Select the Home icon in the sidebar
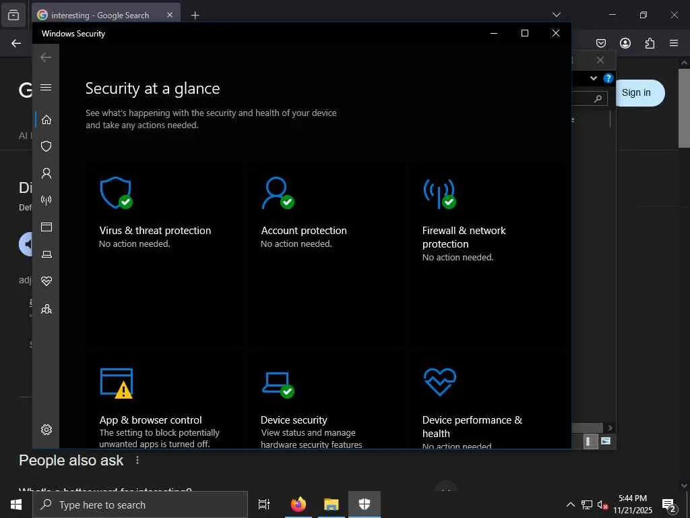Image resolution: width=690 pixels, height=518 pixels. (x=46, y=120)
